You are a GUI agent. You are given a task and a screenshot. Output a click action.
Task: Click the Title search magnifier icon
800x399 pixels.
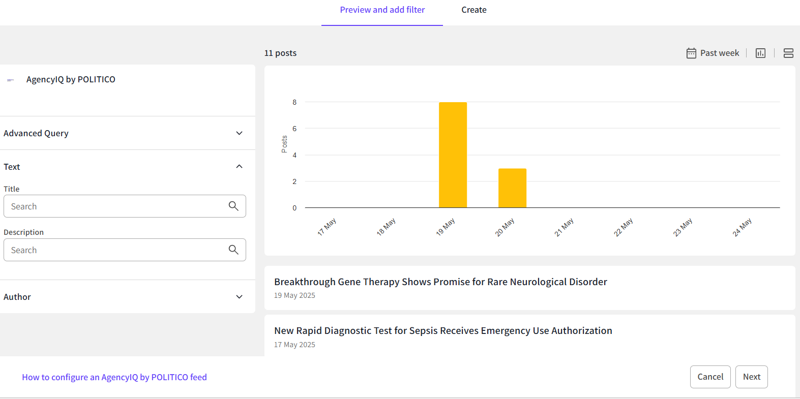233,206
